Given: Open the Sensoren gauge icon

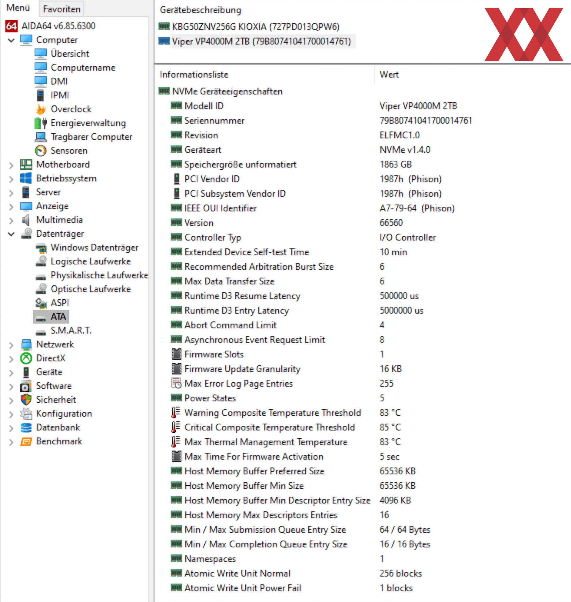Looking at the screenshot, I should coord(40,151).
